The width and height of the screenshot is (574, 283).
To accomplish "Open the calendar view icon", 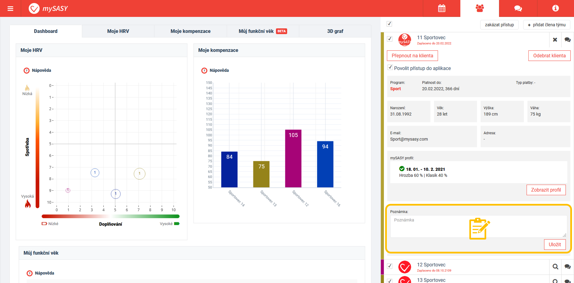I will coord(442,8).
